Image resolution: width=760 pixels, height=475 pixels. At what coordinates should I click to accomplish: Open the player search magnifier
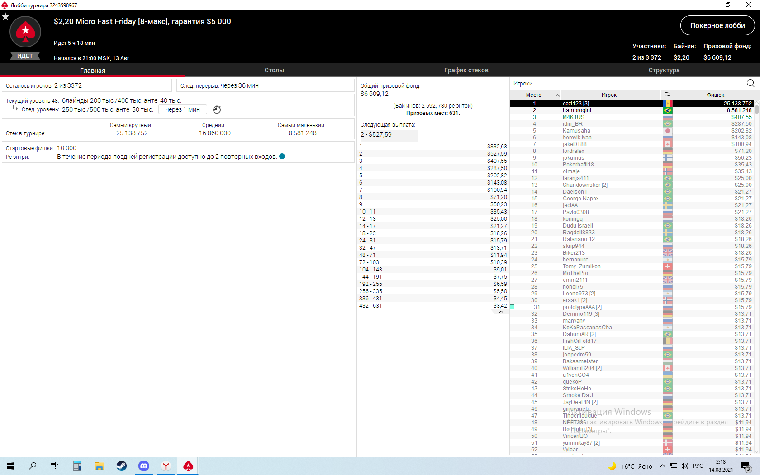tap(750, 83)
